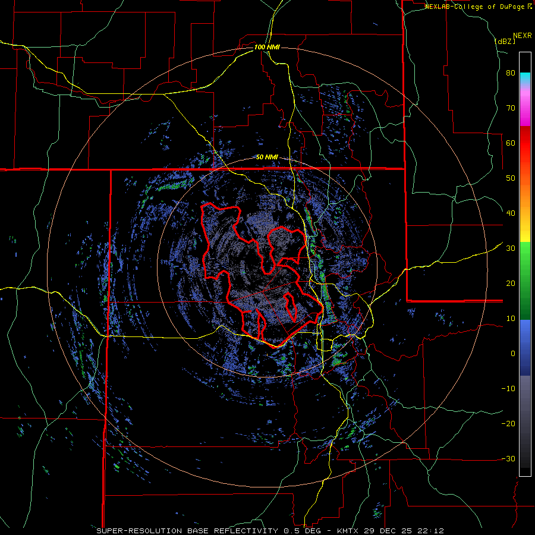
Task: Click the 50 value on the dBZ scale
Action: (x=511, y=178)
